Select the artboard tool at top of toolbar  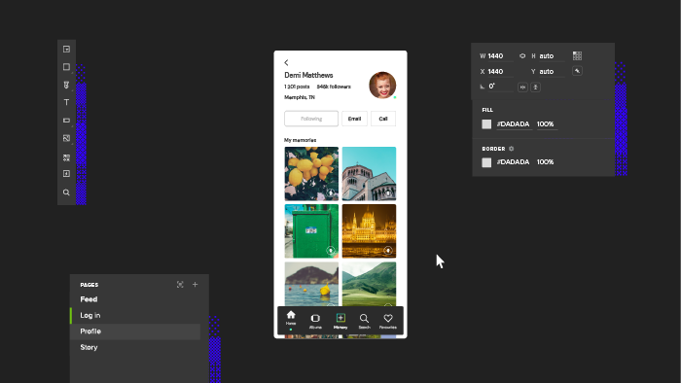point(66,49)
